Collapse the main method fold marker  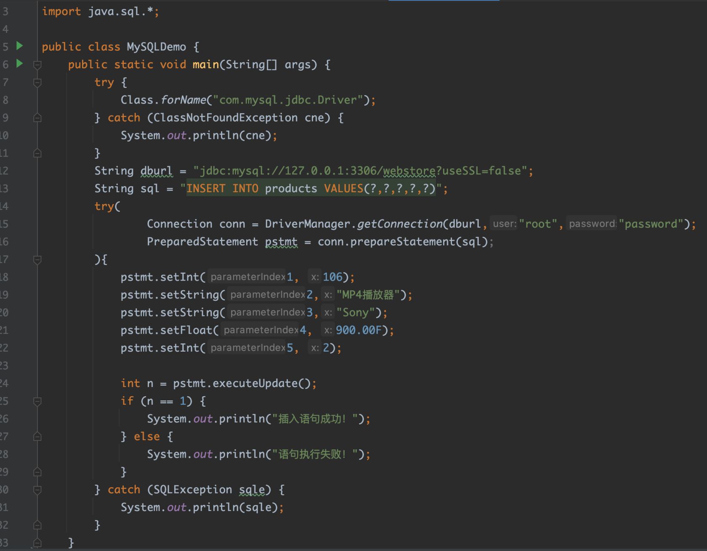point(37,65)
